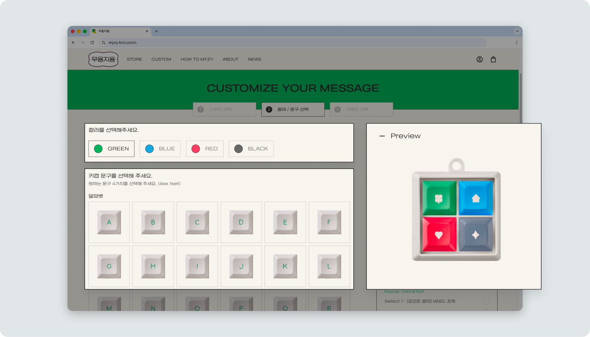This screenshot has width=590, height=337.
Task: Select keycap letter E
Action: coord(285,222)
